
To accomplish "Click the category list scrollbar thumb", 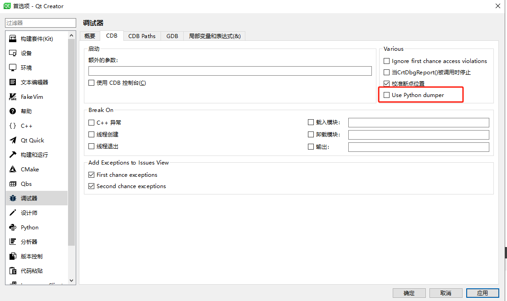I will coord(72,142).
